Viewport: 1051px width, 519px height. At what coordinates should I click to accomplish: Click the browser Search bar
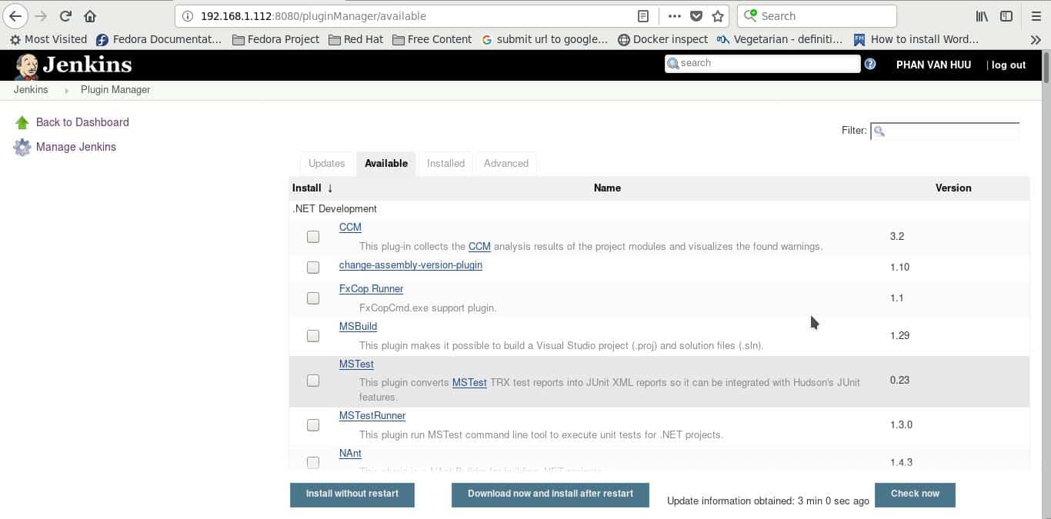point(816,16)
